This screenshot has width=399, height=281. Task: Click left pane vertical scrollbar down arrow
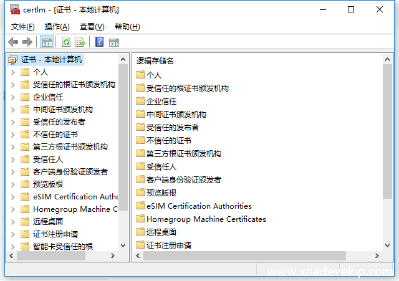123,245
